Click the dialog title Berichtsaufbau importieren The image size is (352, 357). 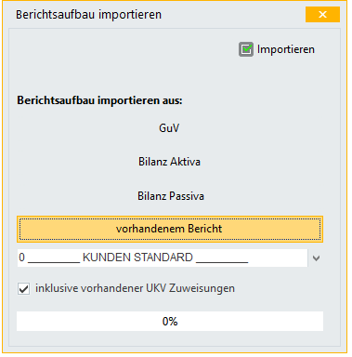pyautogui.click(x=88, y=15)
